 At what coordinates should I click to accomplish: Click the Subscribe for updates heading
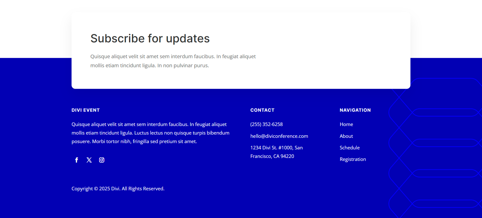point(150,38)
